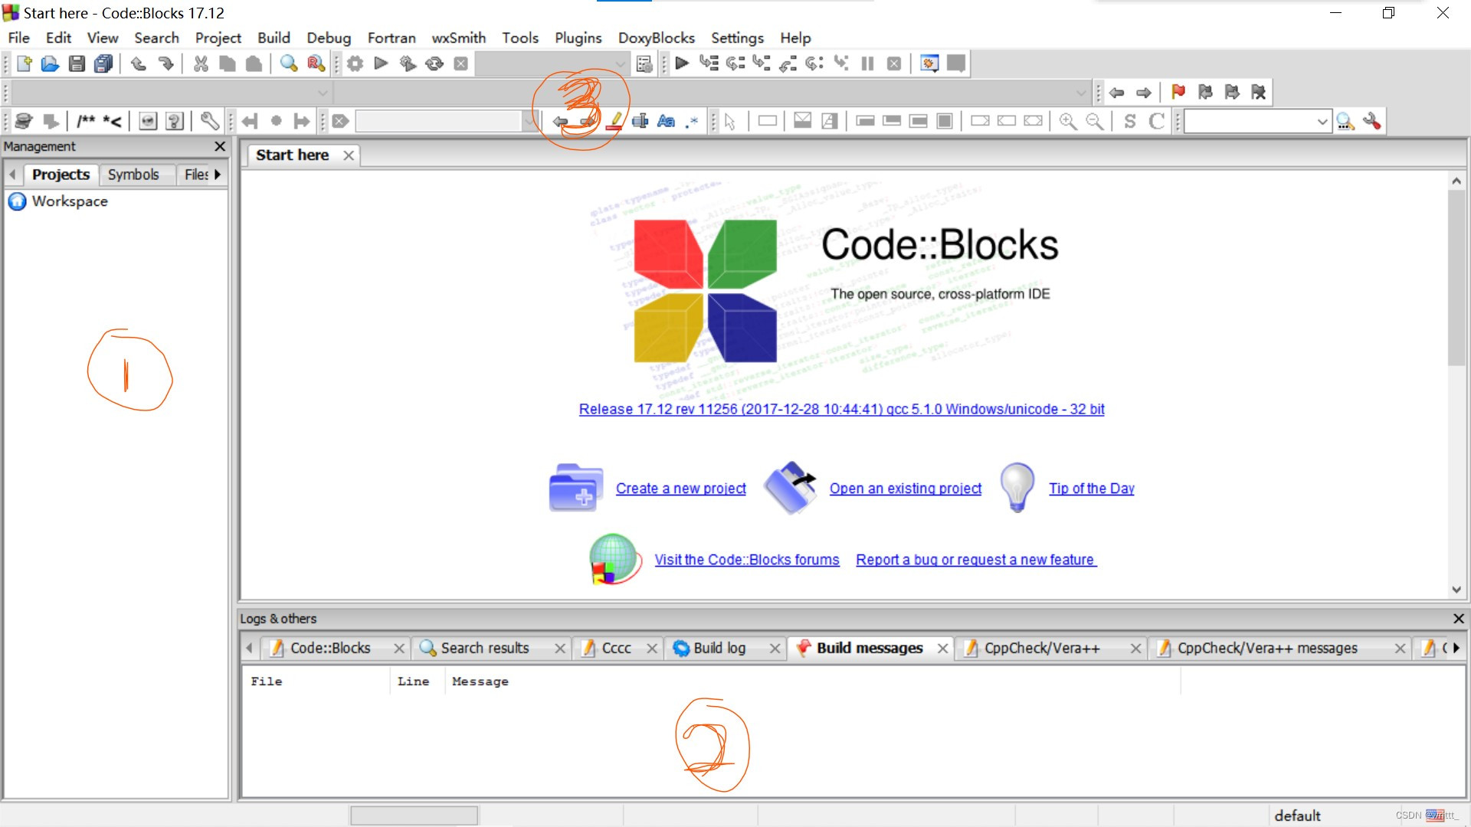Open the Find dialog via the magnifier icon
This screenshot has height=827, width=1471.
289,64
